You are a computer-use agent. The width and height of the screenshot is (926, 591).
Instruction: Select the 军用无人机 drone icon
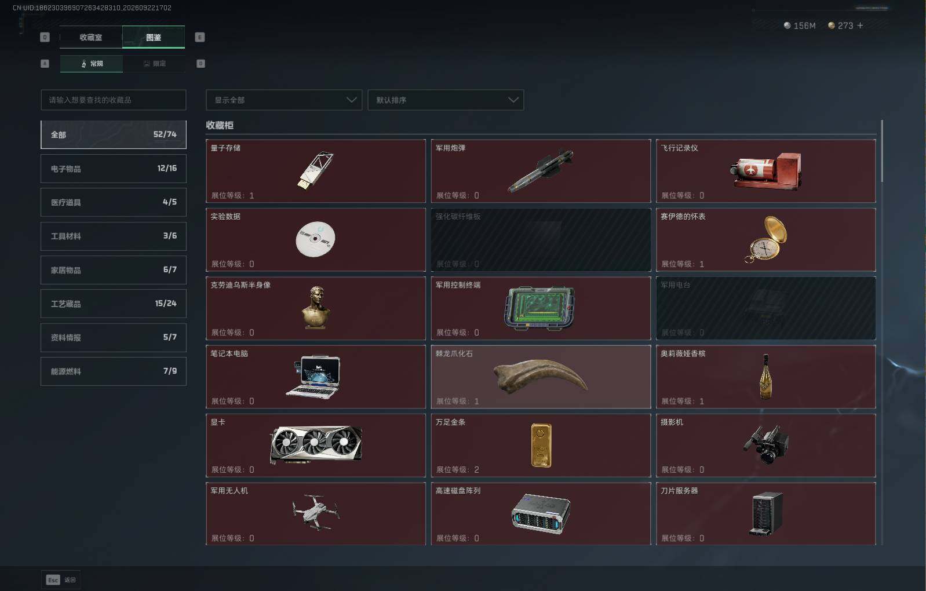click(x=316, y=512)
